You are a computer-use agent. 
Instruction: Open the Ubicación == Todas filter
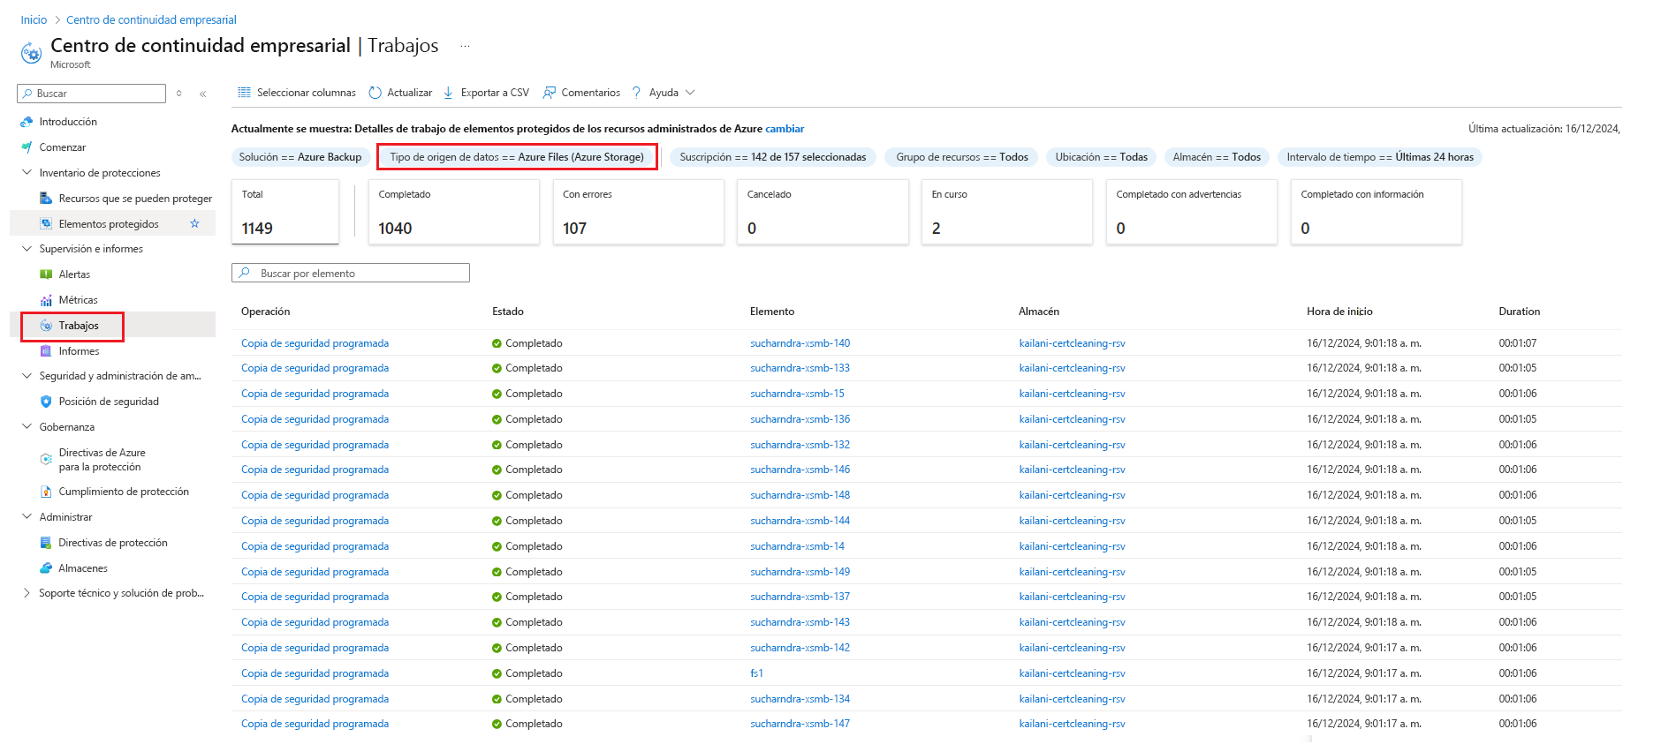point(1102,157)
